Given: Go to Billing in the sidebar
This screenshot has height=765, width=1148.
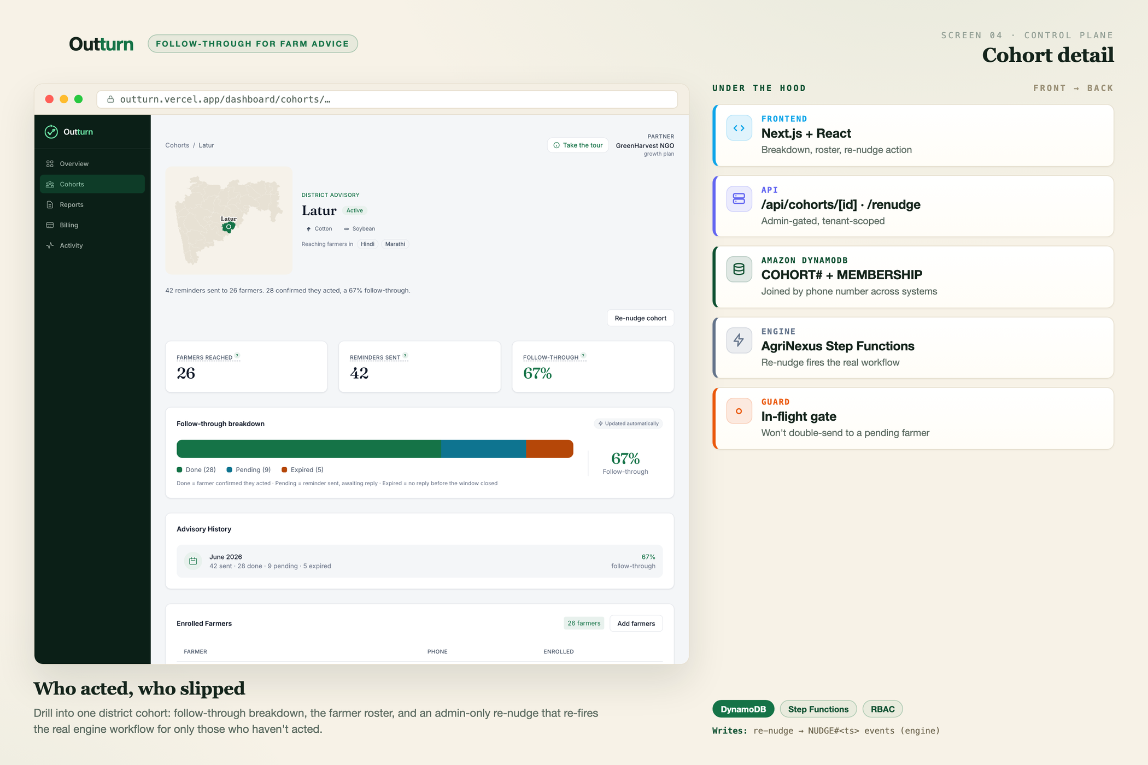Looking at the screenshot, I should coord(92,225).
